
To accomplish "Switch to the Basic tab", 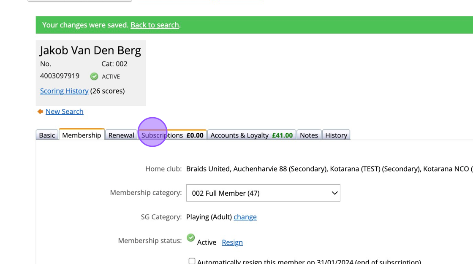I will point(47,135).
